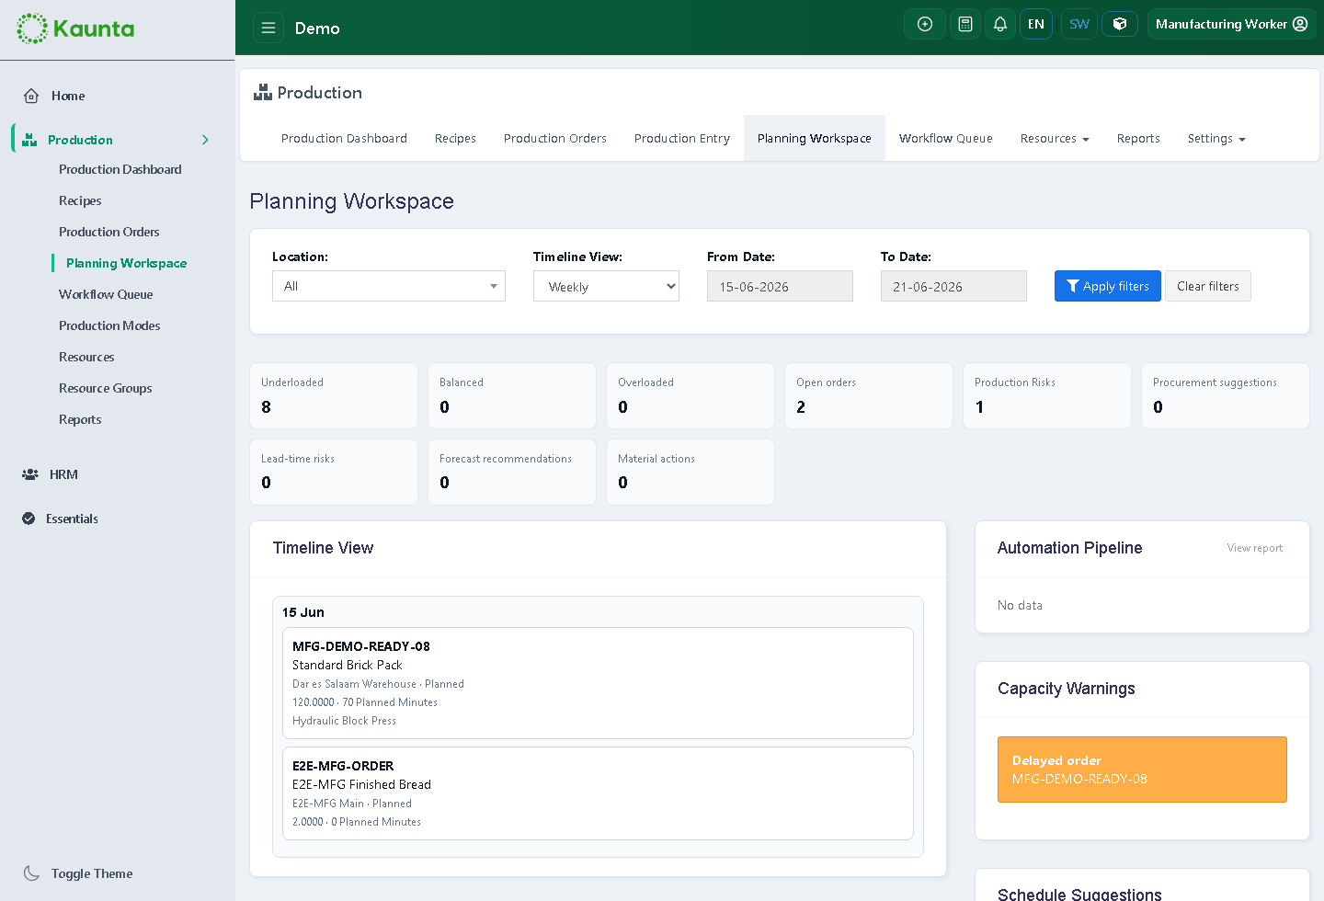Select the Planning Workspace tab
Viewport: 1324px width, 901px height.
coord(815,139)
